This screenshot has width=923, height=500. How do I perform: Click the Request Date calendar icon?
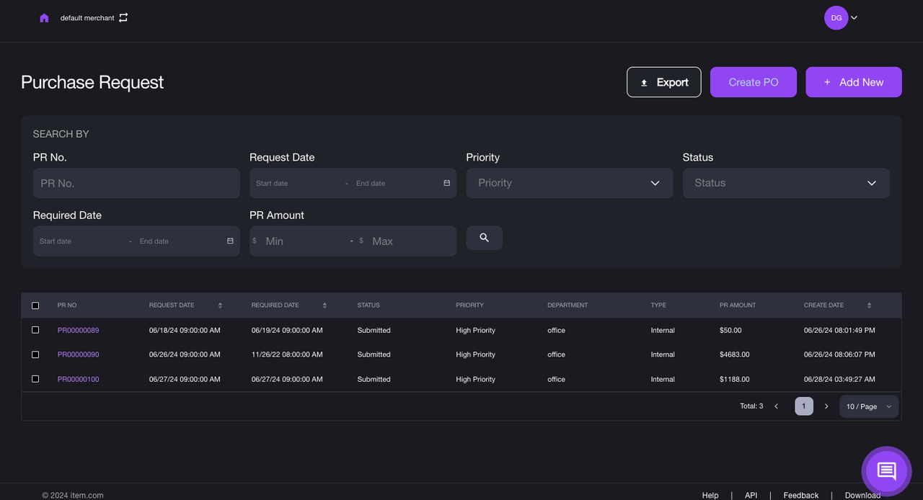tap(446, 183)
